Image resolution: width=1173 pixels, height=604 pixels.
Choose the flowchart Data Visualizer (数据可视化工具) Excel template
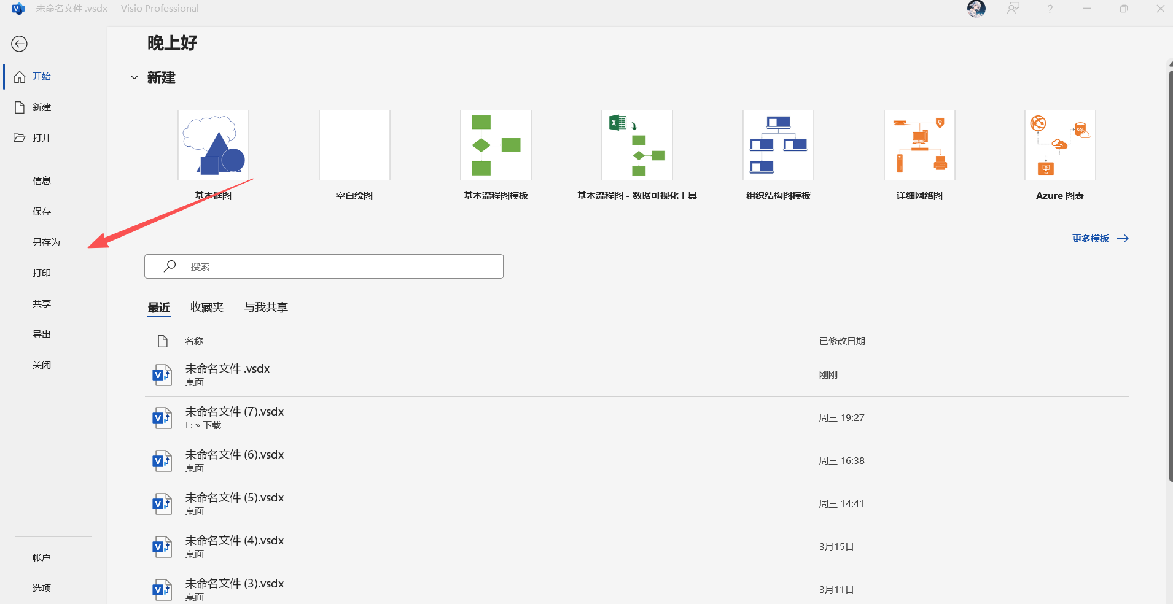pyautogui.click(x=637, y=145)
